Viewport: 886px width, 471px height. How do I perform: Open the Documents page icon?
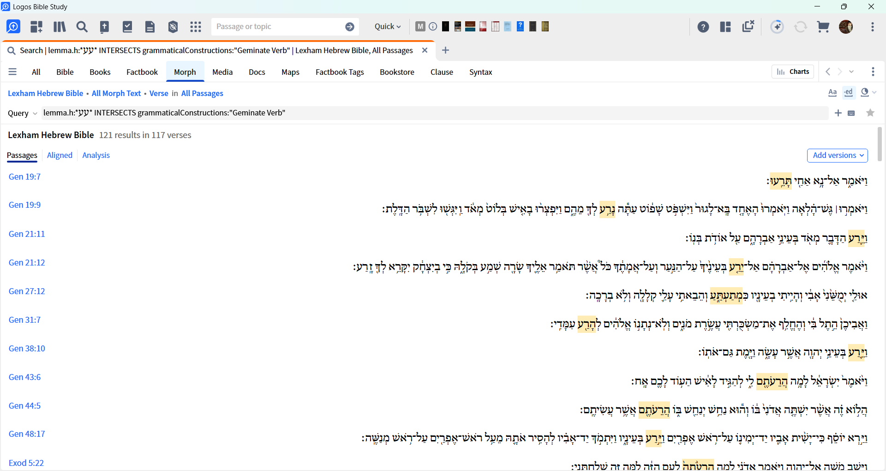pos(150,27)
